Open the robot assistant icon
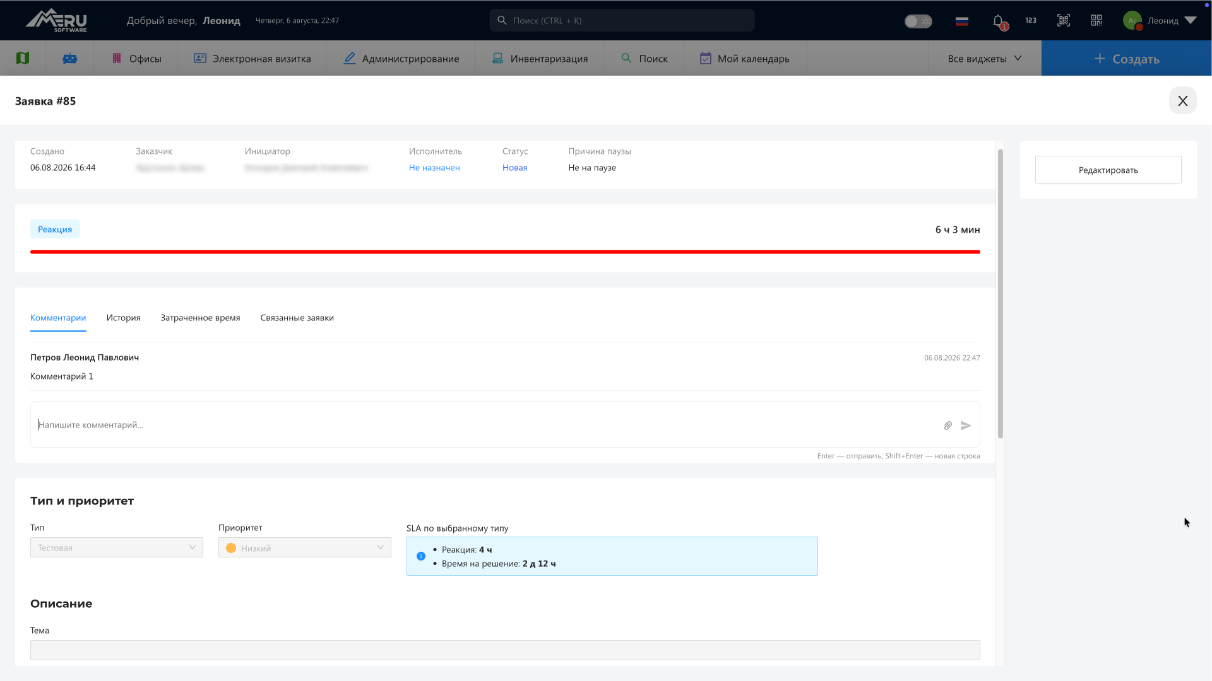The image size is (1212, 681). point(70,58)
